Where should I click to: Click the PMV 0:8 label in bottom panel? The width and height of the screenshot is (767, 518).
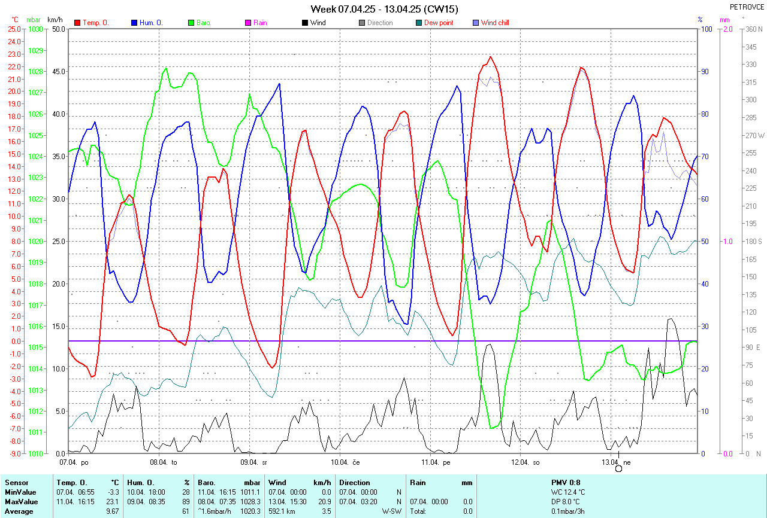coord(566,483)
